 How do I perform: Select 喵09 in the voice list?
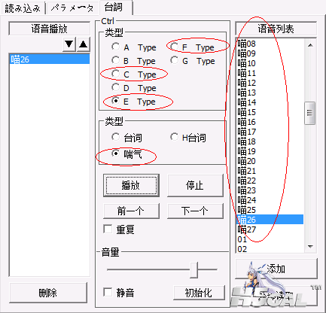(x=270, y=53)
